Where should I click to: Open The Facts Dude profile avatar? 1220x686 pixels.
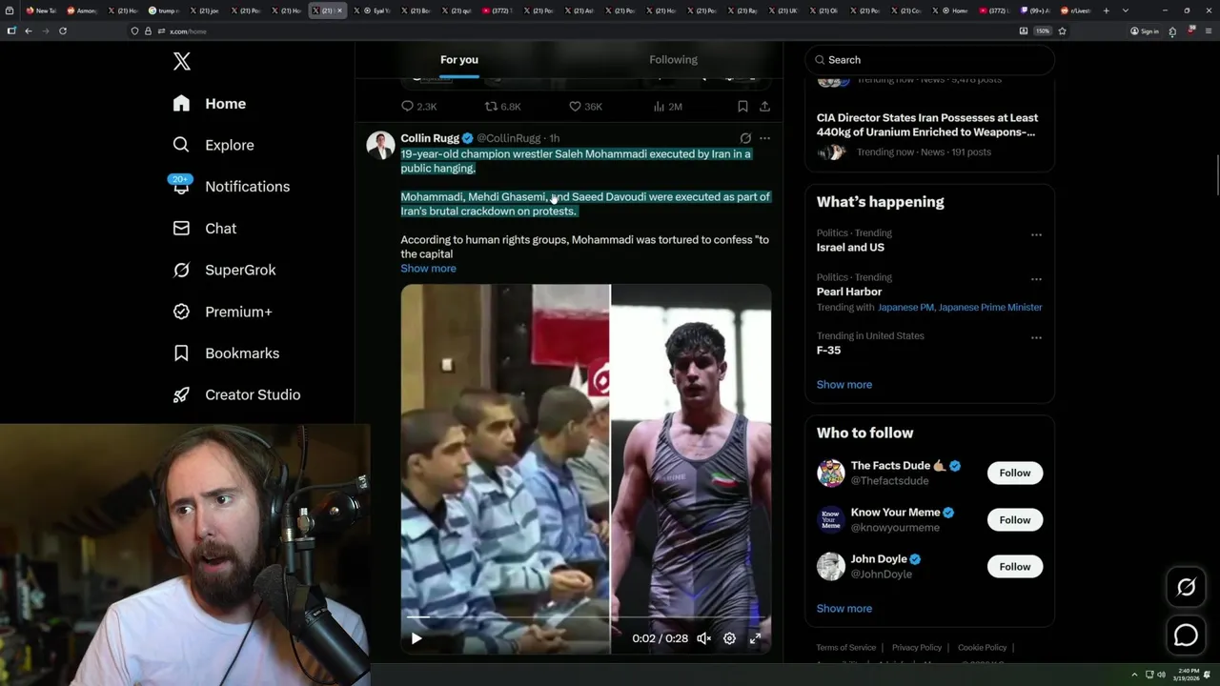831,473
